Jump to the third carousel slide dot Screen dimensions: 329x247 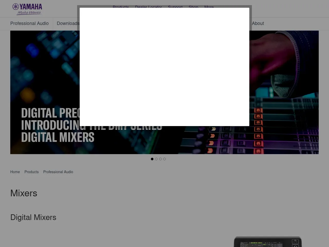160,159
